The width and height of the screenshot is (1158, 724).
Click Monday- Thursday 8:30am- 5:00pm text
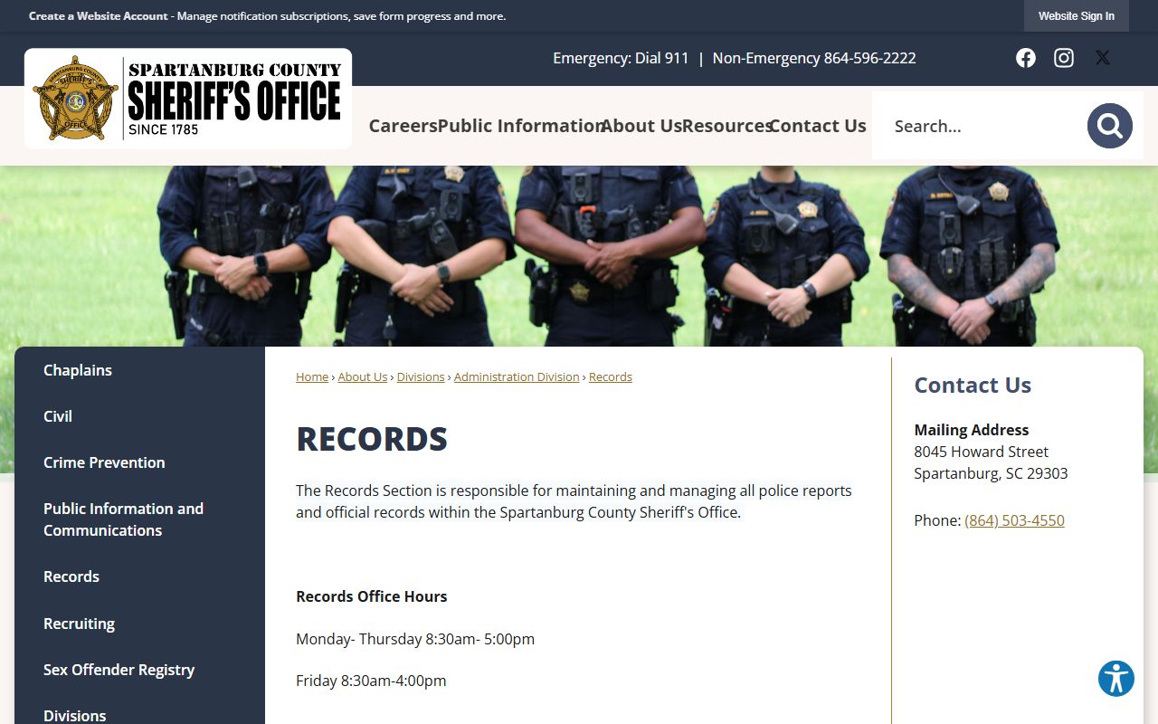(415, 639)
